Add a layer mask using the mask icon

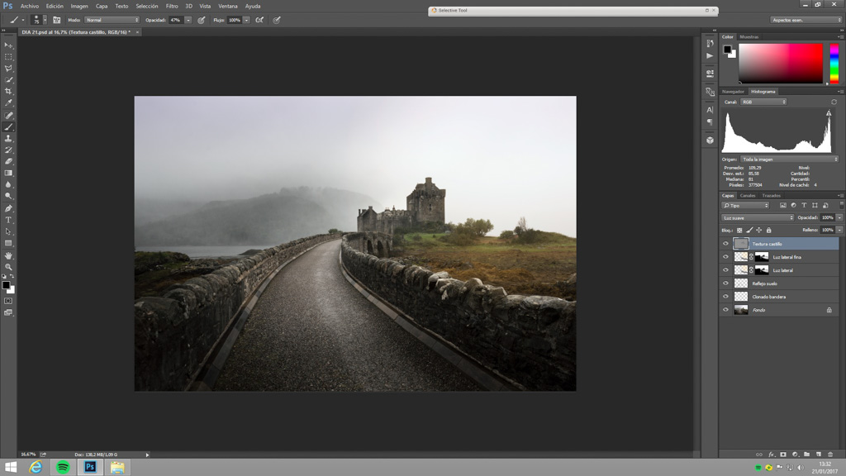point(783,454)
